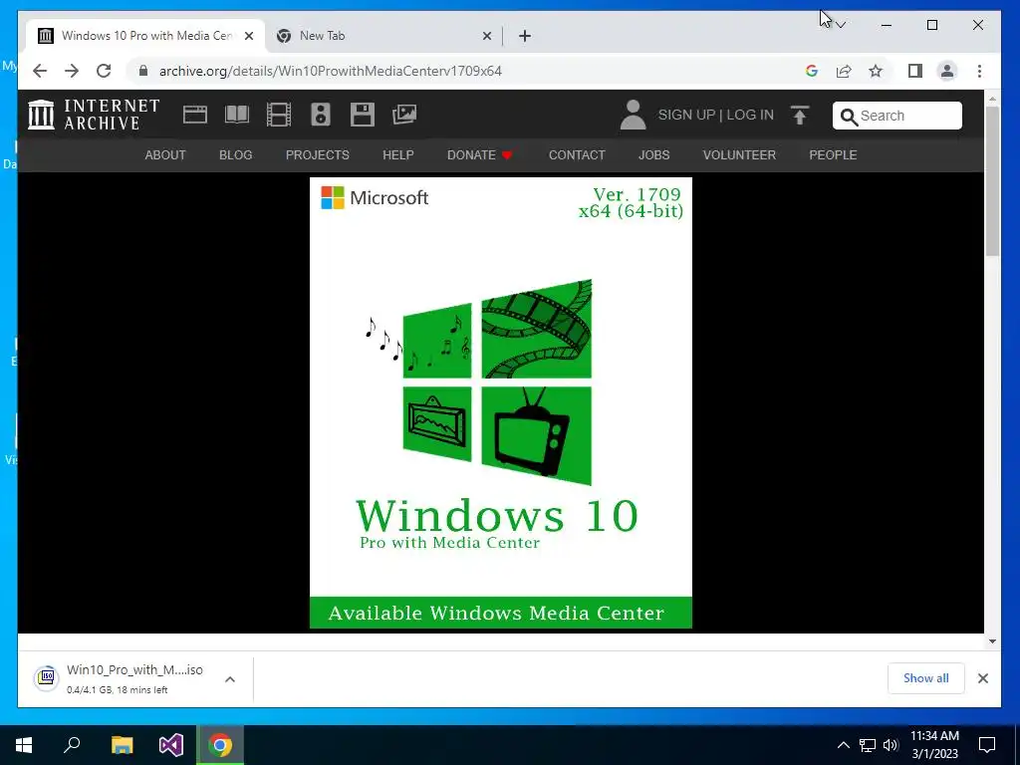The height and width of the screenshot is (765, 1020).
Task: Click the LOG IN link
Action: pyautogui.click(x=750, y=116)
